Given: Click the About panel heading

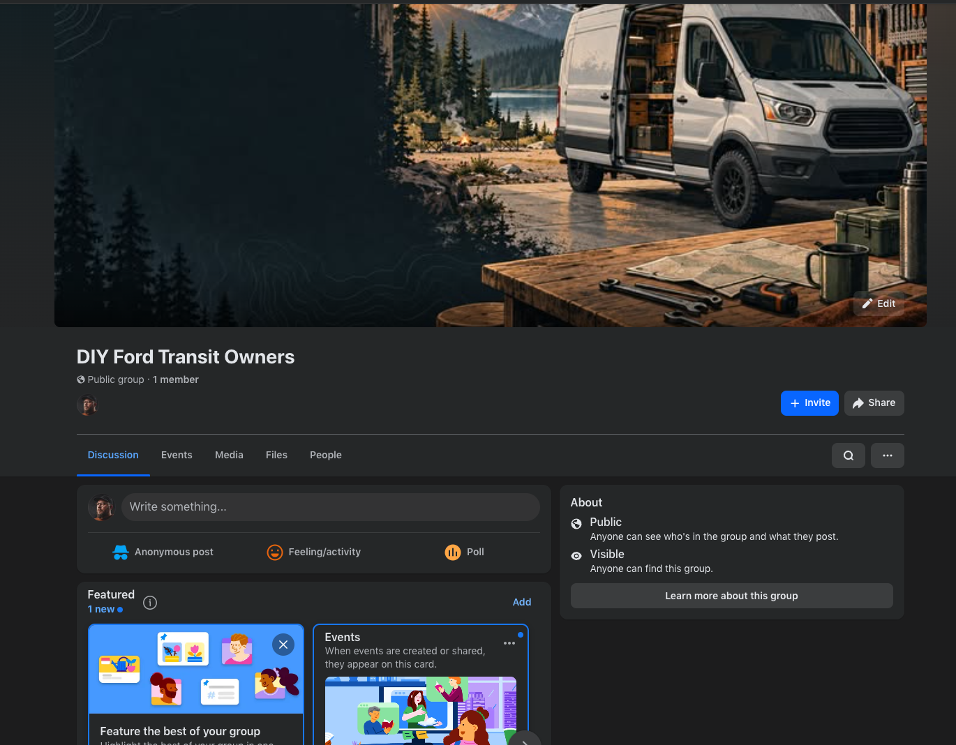Looking at the screenshot, I should (586, 502).
